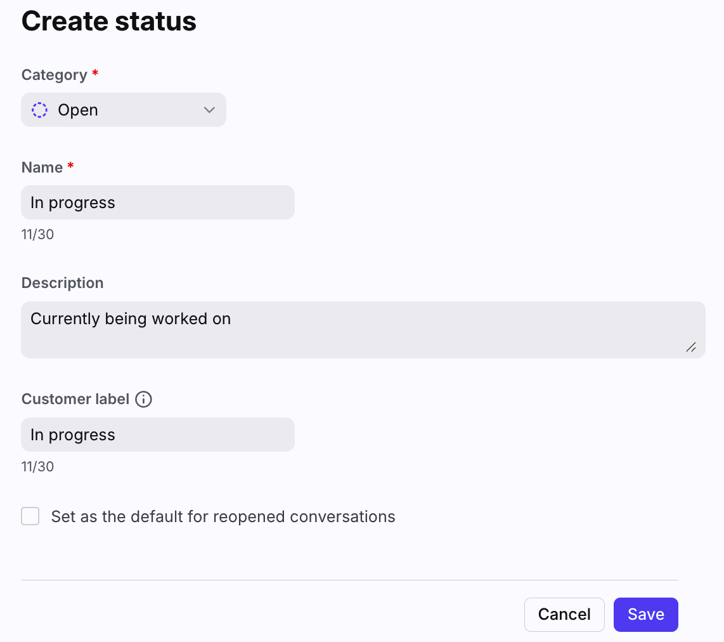Viewport: 724px width, 642px height.
Task: Click the Create status heading
Action: pos(109,21)
